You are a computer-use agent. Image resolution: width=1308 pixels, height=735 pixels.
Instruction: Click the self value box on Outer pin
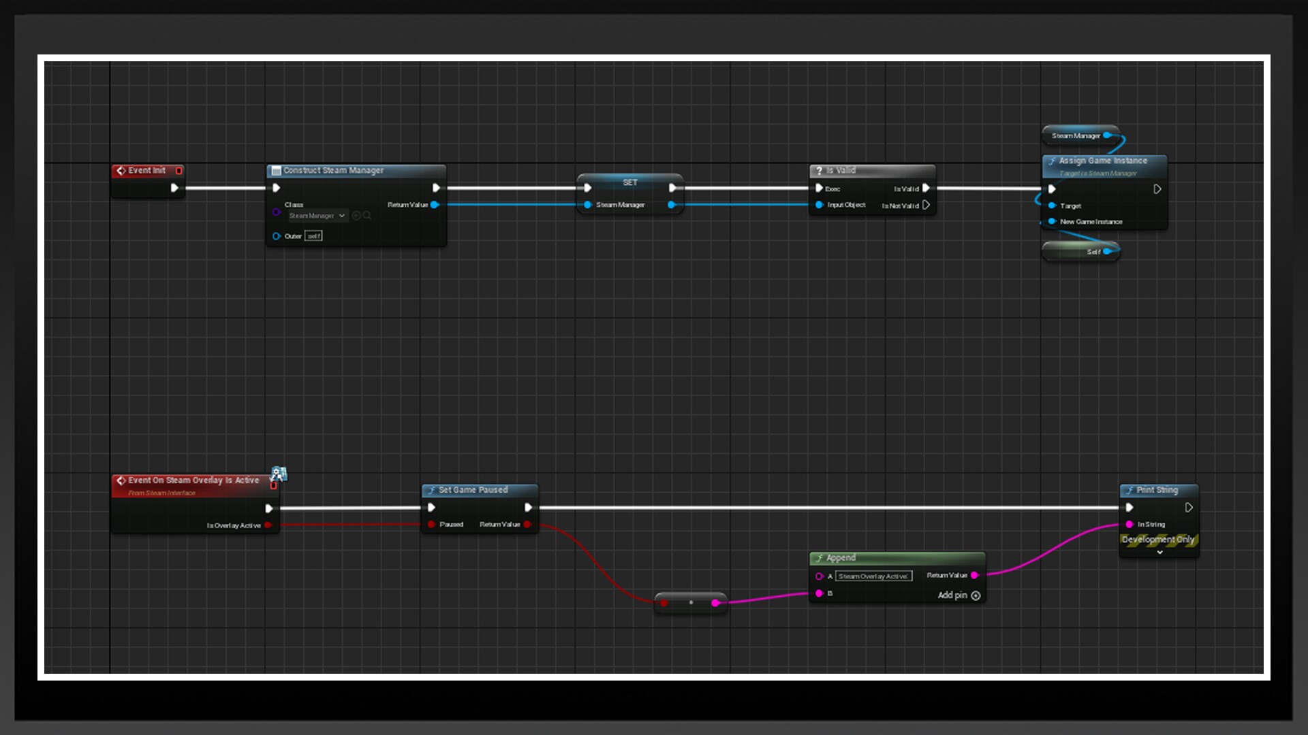[313, 236]
